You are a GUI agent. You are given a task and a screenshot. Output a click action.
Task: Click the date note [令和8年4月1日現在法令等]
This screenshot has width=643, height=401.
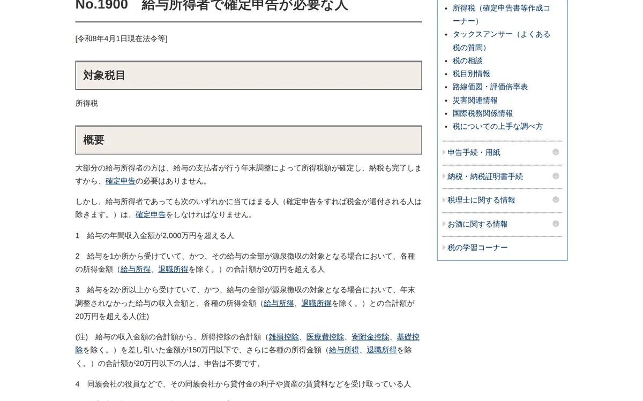(x=122, y=38)
